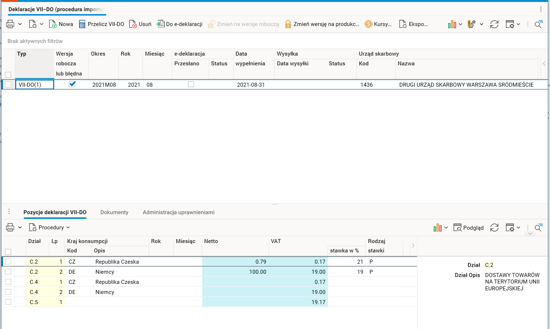This screenshot has width=550, height=329.
Task: Select the row checkbox for C.2 Niemcy
Action: pos(8,272)
